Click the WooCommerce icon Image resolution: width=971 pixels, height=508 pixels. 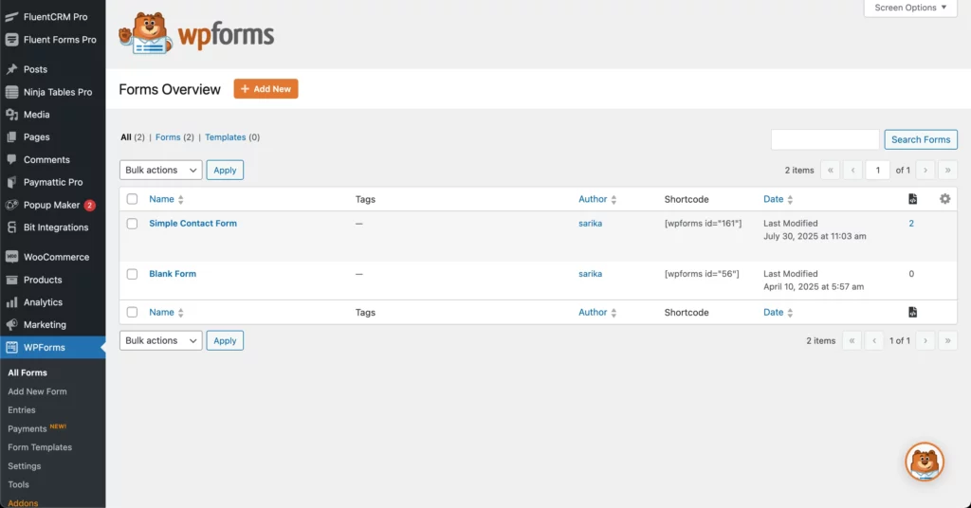tap(11, 257)
